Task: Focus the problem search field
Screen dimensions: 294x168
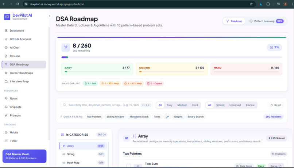Action: [x=106, y=105]
